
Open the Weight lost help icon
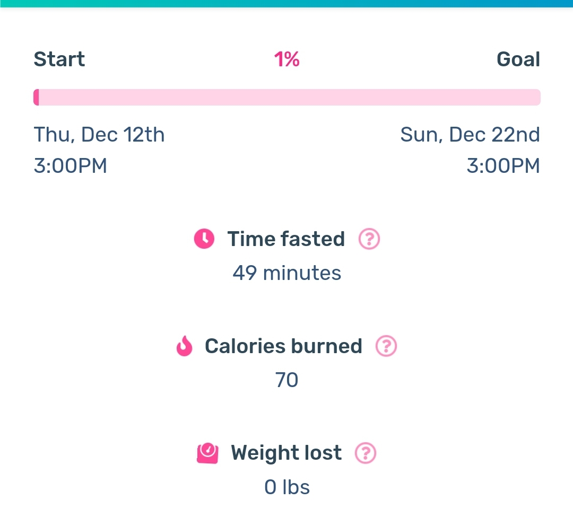click(x=366, y=453)
